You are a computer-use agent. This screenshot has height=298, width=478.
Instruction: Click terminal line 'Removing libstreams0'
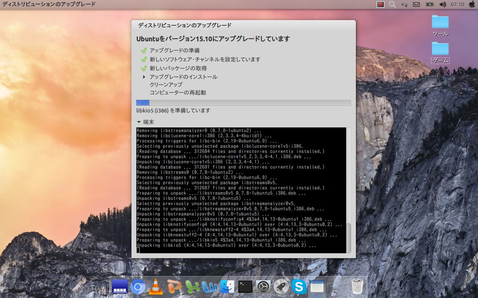(190, 172)
